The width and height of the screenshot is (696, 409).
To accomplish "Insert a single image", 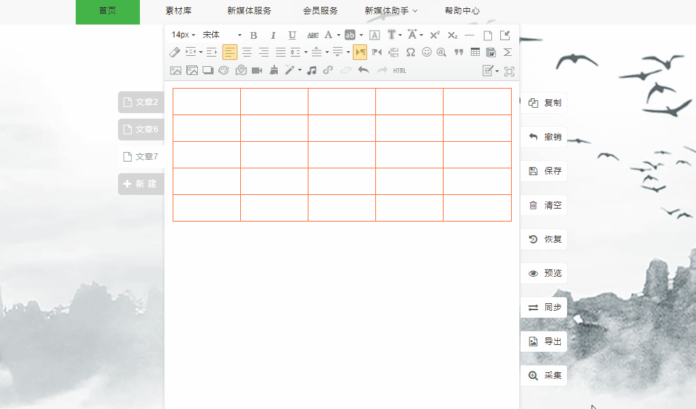I will pyautogui.click(x=176, y=70).
